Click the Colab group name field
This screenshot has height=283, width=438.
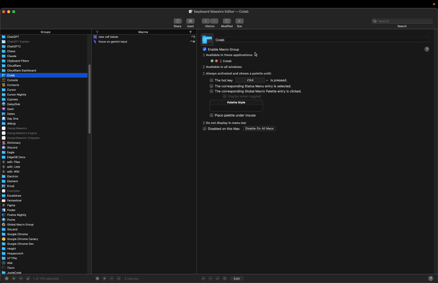coord(322,40)
